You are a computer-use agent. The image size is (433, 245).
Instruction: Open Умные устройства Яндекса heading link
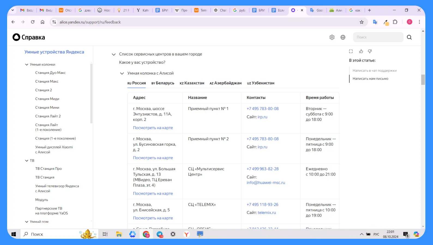tap(54, 52)
